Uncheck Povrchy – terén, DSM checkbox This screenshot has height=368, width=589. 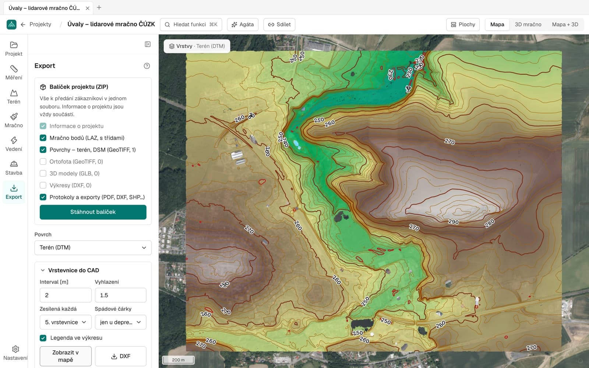(43, 150)
